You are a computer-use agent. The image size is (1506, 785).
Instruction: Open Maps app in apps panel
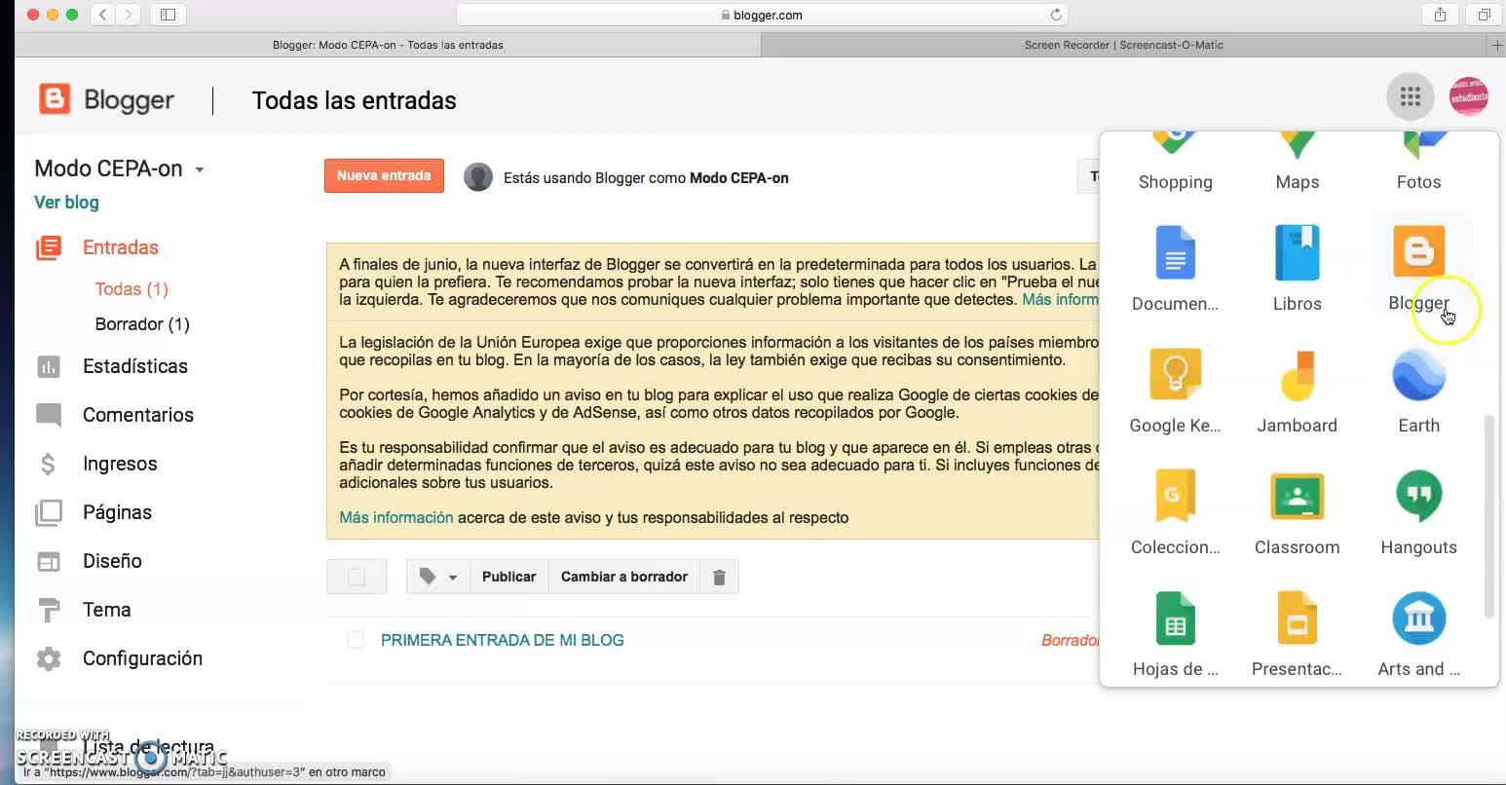(x=1297, y=164)
